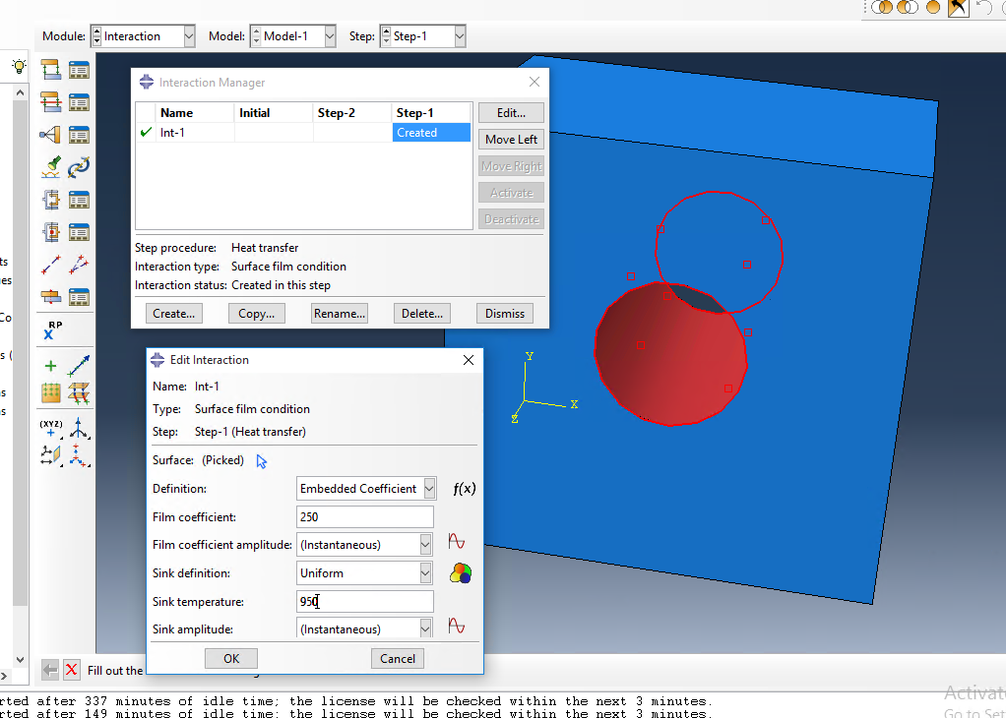Click the Create Constraint tool icon

coord(51,135)
